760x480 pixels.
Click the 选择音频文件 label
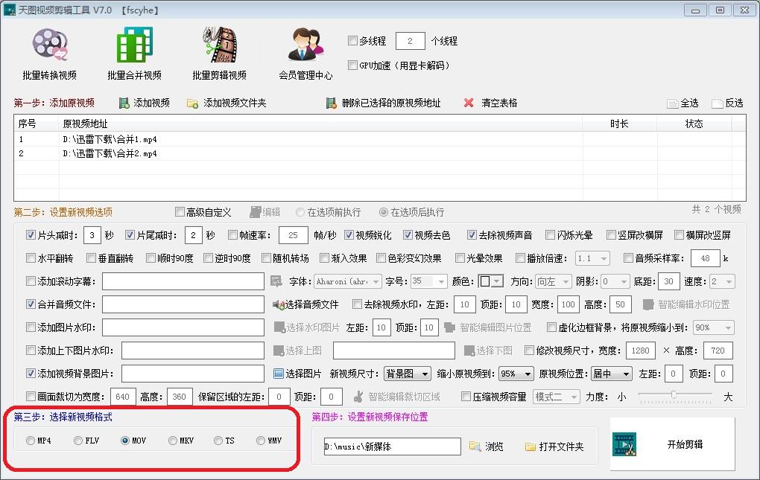[311, 304]
